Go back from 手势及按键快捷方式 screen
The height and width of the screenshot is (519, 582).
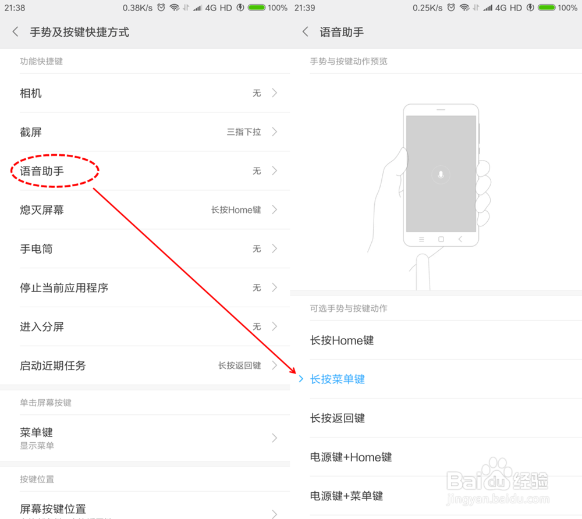[15, 32]
